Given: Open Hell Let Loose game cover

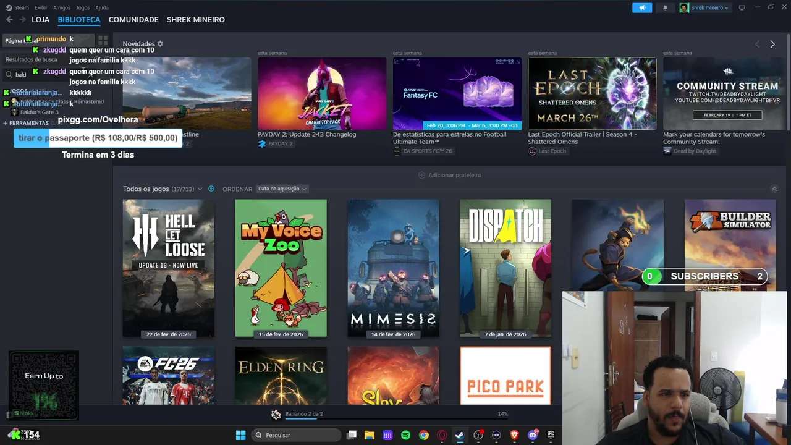Looking at the screenshot, I should [x=169, y=268].
